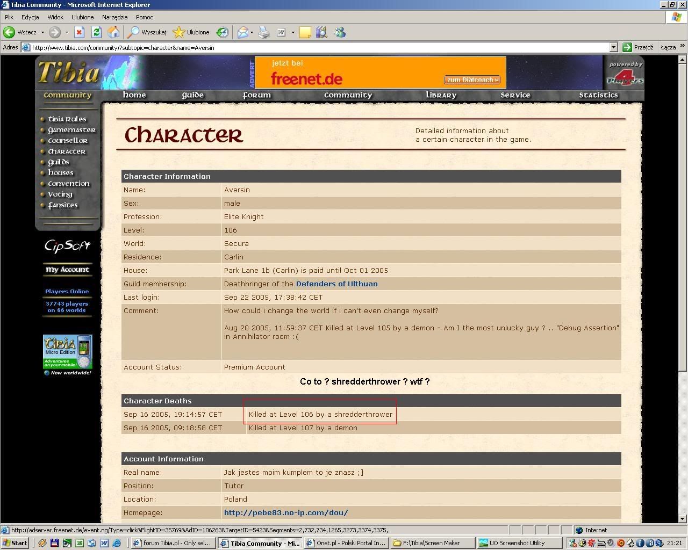Switch to forum Tibia.pl taskbar window
The height and width of the screenshot is (550, 688).
point(173,543)
